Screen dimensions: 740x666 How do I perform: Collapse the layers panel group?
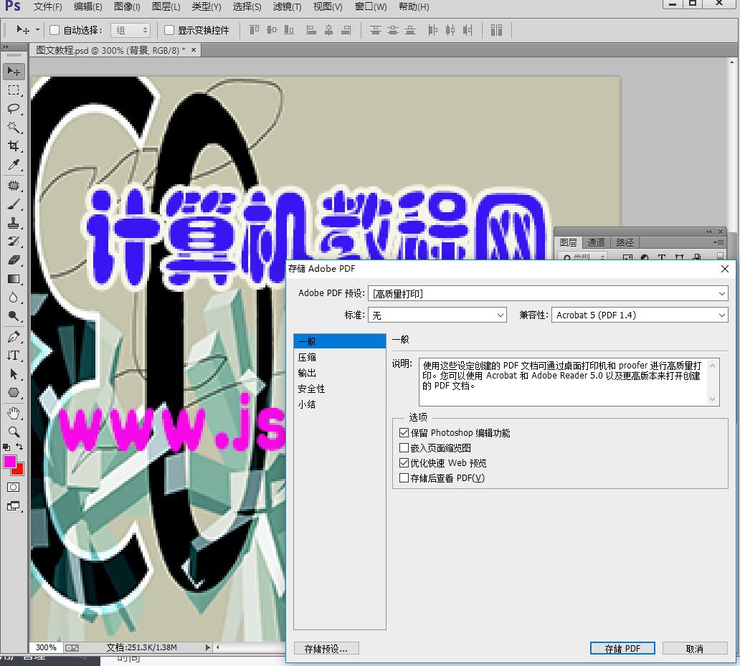(708, 232)
